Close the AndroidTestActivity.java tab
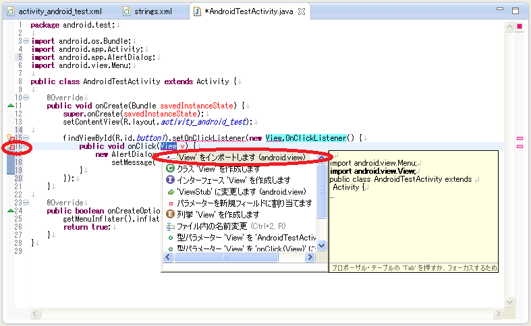Viewport: 531px width, 326px height. click(302, 11)
